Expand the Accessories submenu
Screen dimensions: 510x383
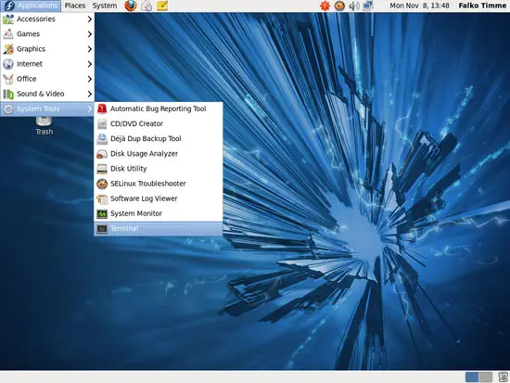pyautogui.click(x=47, y=19)
